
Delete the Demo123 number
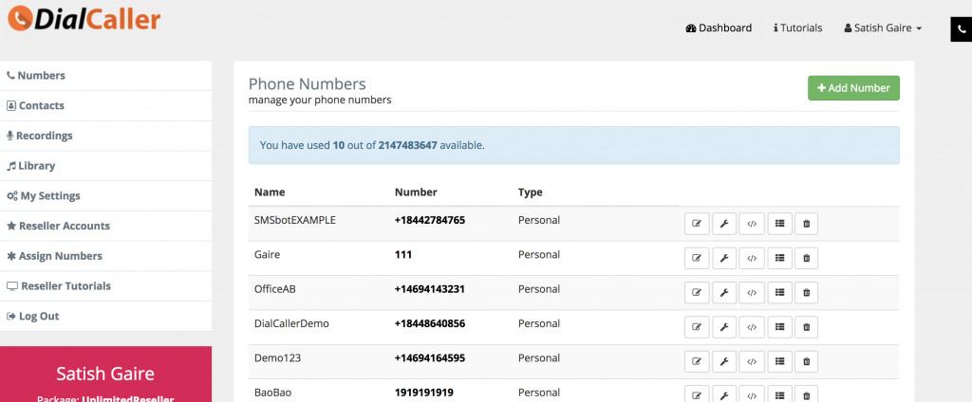pos(807,362)
